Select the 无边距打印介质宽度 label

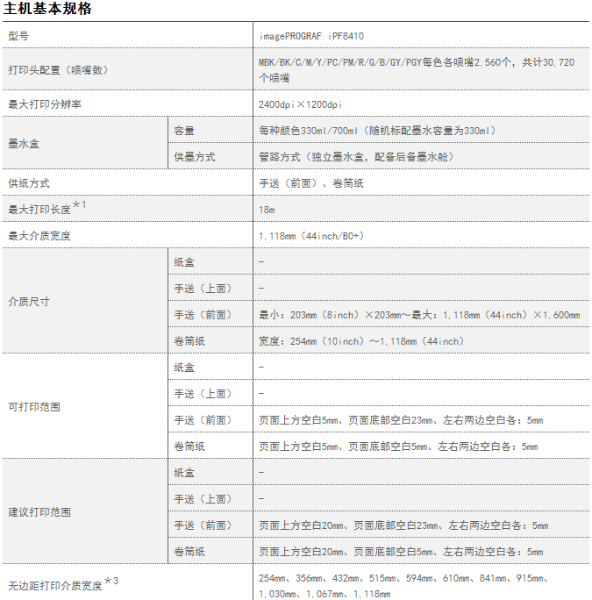click(63, 585)
